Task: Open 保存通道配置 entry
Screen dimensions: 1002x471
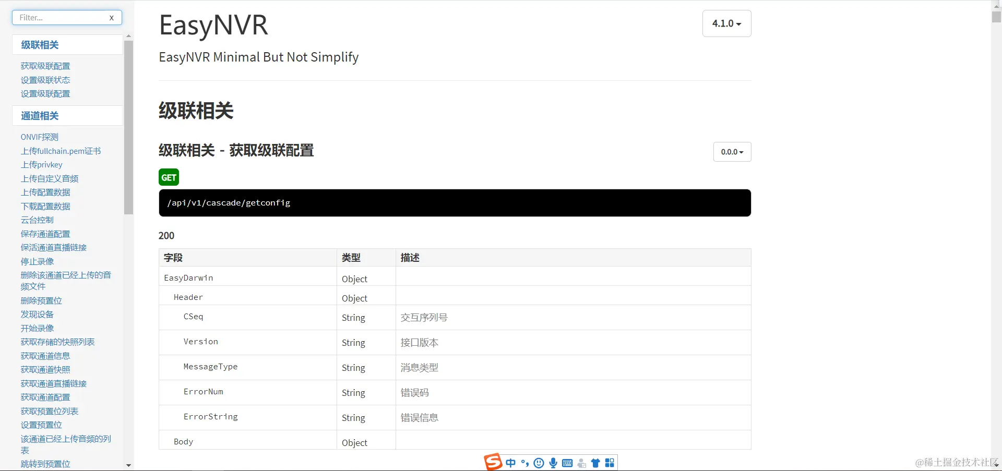Action: click(45, 234)
